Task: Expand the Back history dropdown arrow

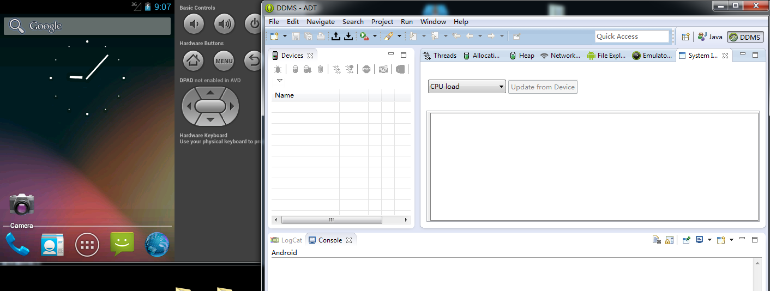Action: [480, 36]
